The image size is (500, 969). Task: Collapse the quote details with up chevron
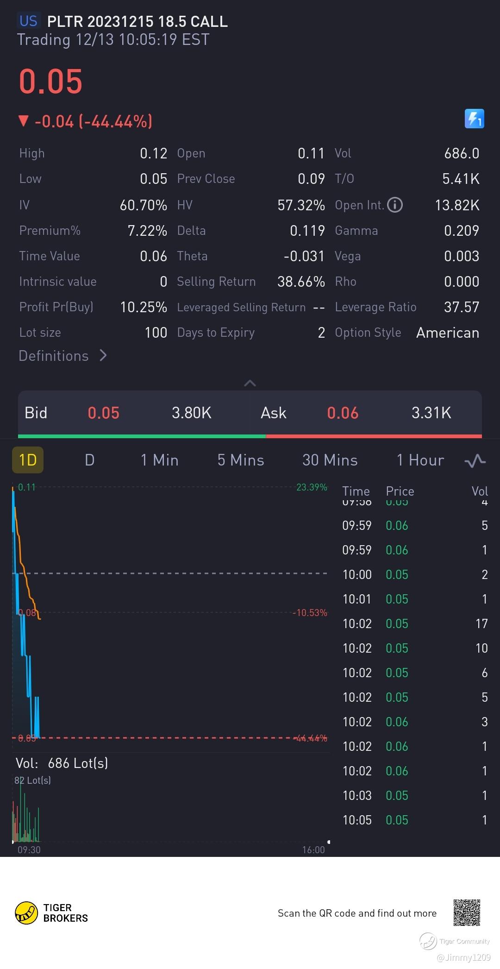[x=250, y=383]
